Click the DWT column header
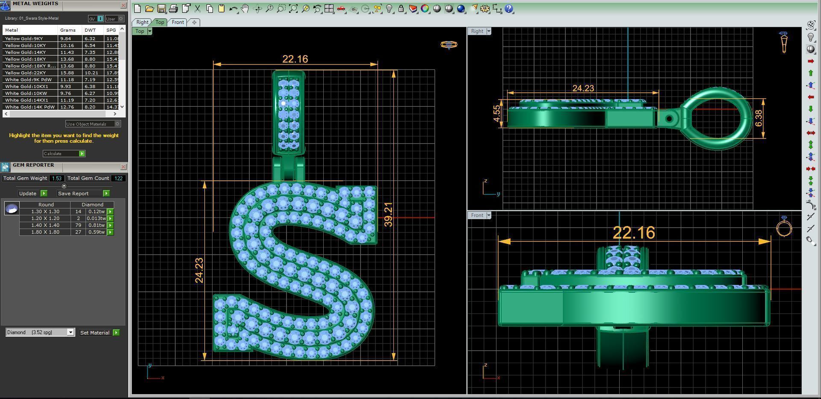This screenshot has height=399, width=821. click(x=93, y=30)
